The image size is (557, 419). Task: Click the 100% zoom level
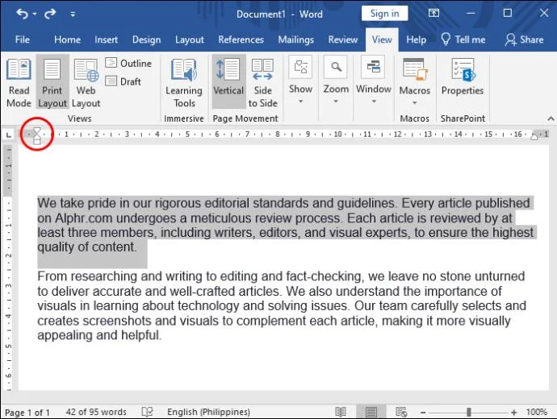[536, 412]
